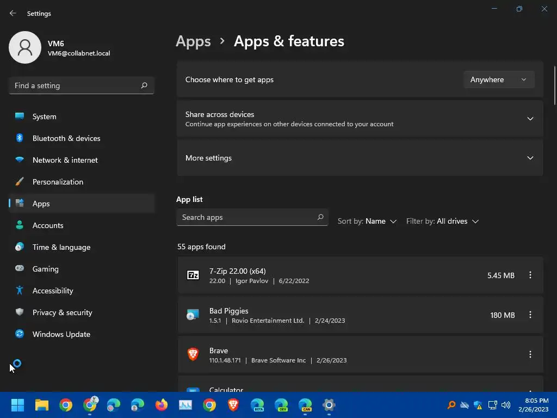The image size is (557, 418).
Task: Click the Brave Software Inc publisher text
Action: [x=278, y=360]
